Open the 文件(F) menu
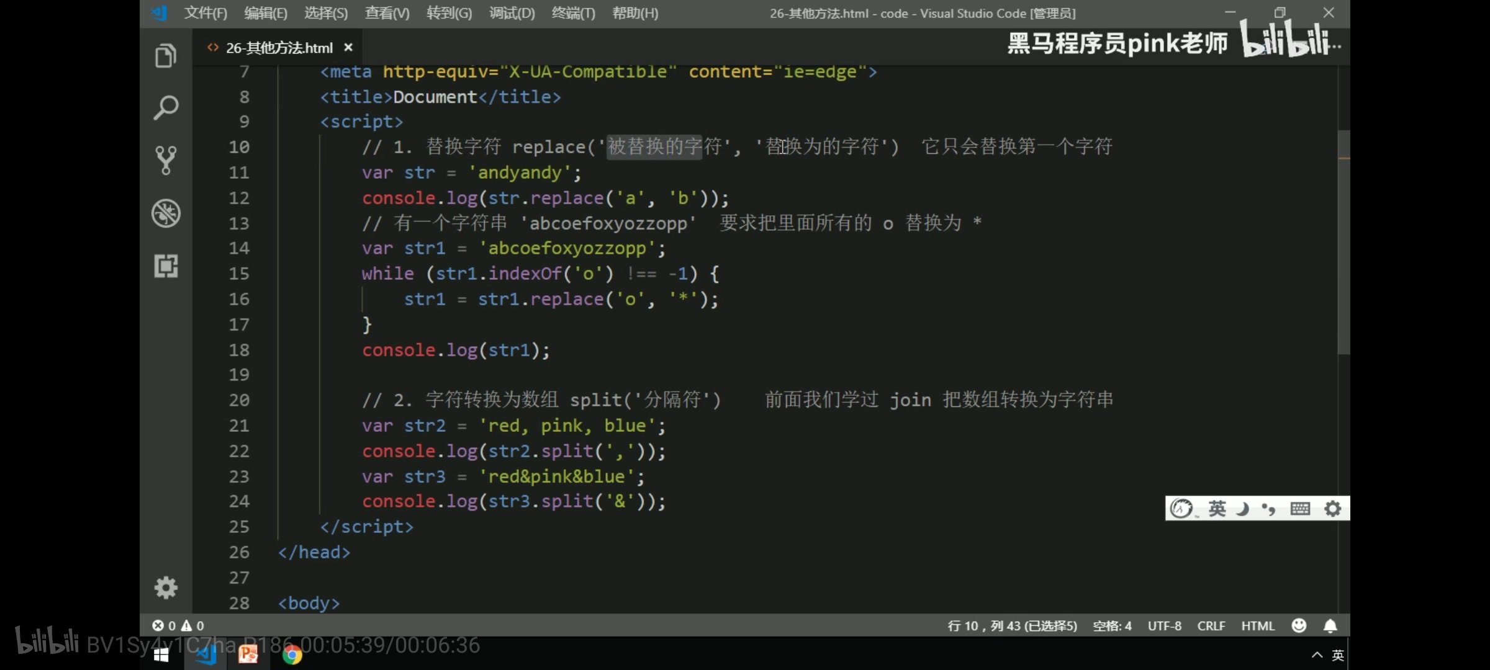Screen dimensions: 1490x670 point(205,13)
